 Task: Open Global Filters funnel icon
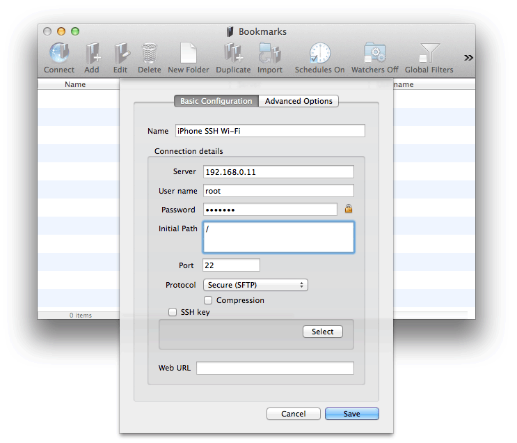pyautogui.click(x=429, y=54)
